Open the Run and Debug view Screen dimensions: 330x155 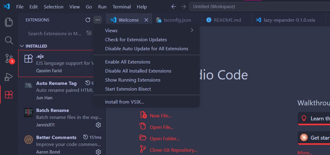[9, 77]
